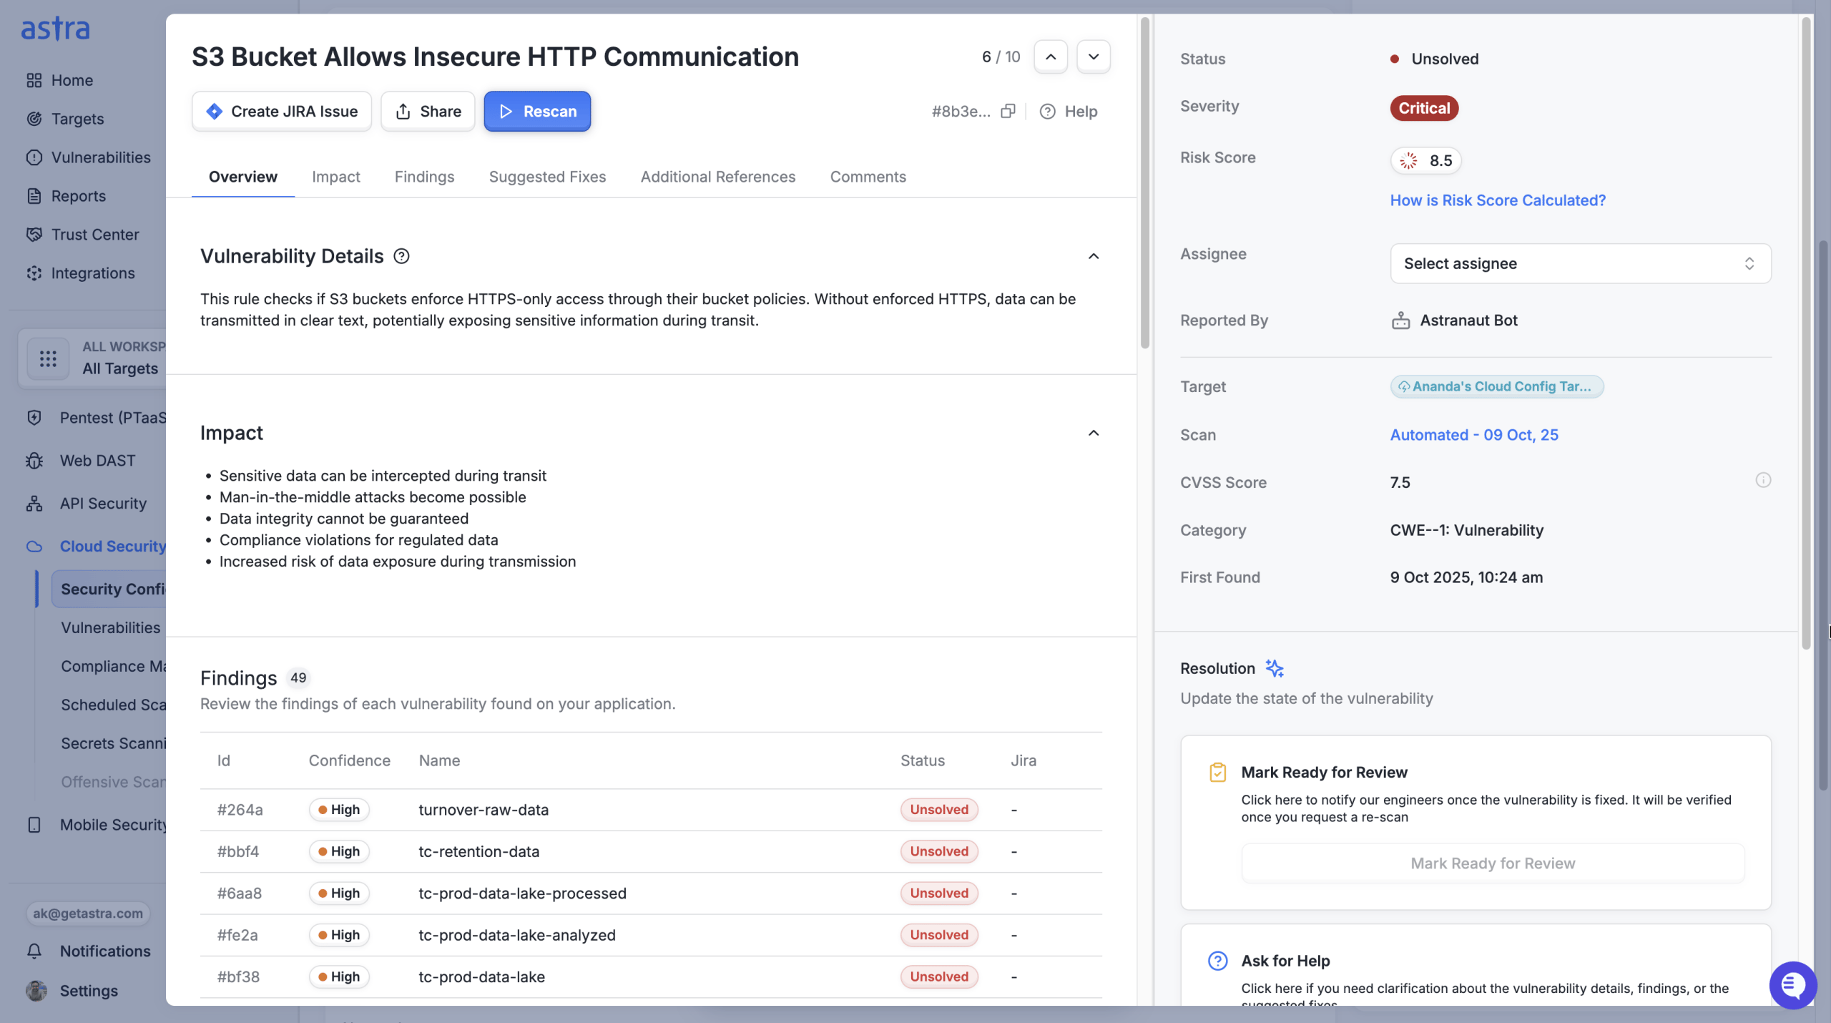Click the CVSS Score info icon
This screenshot has height=1023, width=1831.
point(1763,480)
